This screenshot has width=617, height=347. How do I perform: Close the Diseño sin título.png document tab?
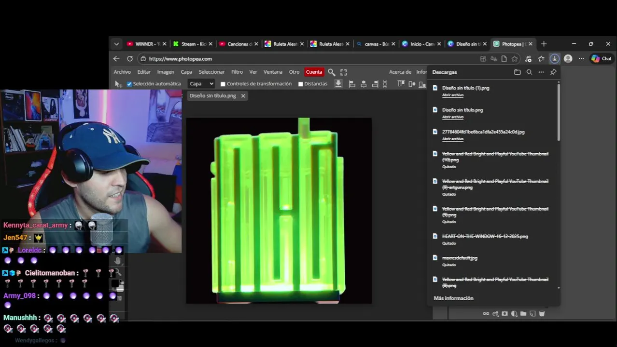click(243, 96)
